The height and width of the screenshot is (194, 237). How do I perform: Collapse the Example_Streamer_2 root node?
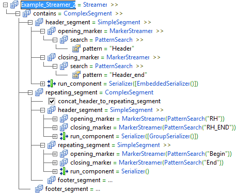tap(5, 5)
